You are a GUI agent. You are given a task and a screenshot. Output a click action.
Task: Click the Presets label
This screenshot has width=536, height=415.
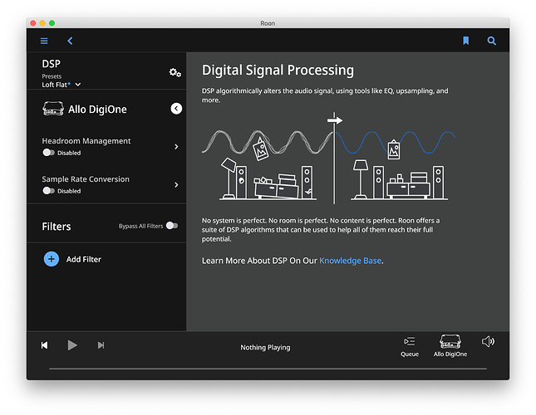tap(52, 76)
